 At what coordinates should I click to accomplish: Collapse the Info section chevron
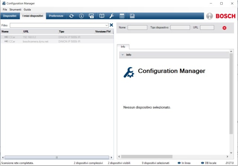[x=123, y=55]
